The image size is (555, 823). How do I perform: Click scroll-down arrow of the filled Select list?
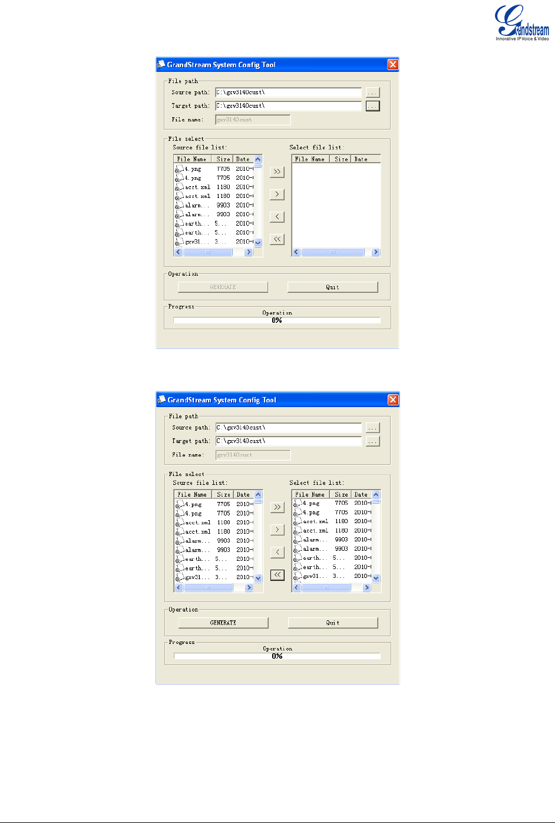click(x=376, y=579)
